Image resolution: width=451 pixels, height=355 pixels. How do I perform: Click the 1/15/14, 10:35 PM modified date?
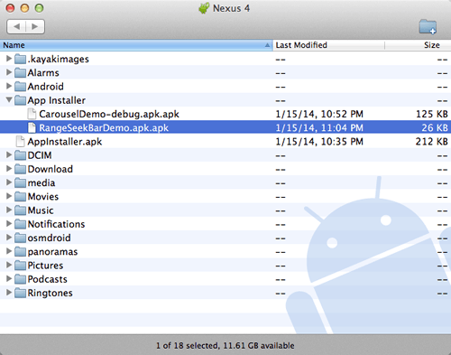click(319, 142)
